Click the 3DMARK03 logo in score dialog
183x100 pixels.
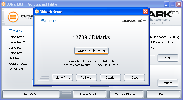coord(134,21)
